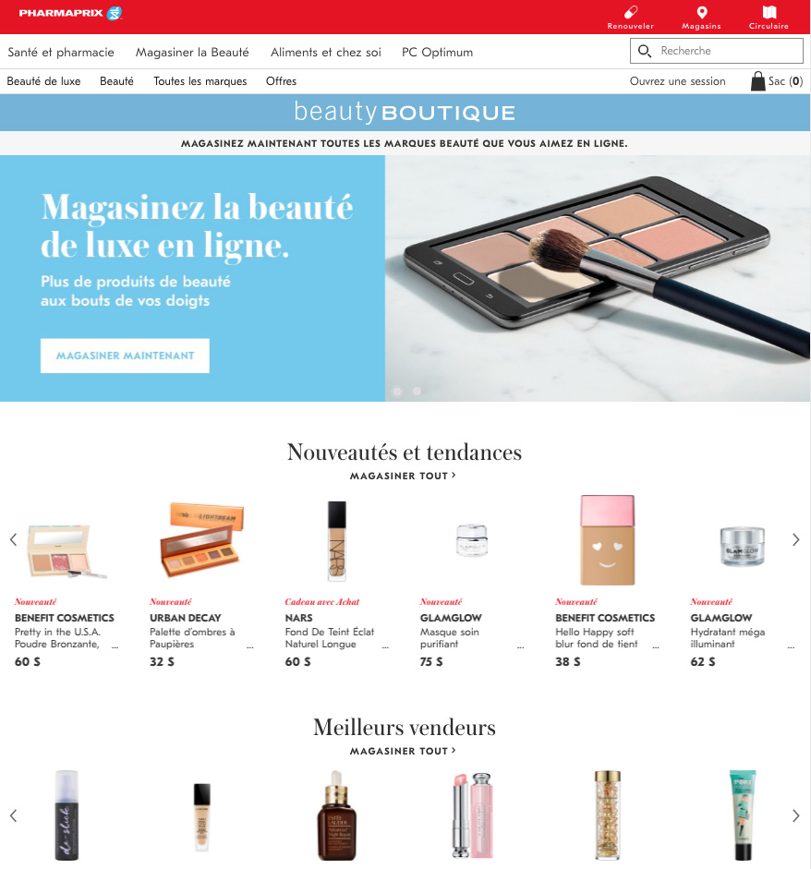Open the Circulaire flyer icon
Image resolution: width=811 pixels, height=869 pixels.
pyautogui.click(x=769, y=12)
